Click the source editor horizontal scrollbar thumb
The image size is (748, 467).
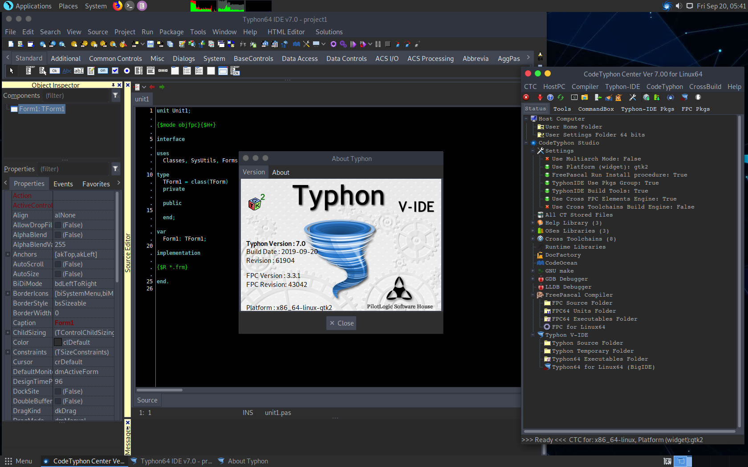pyautogui.click(x=159, y=390)
